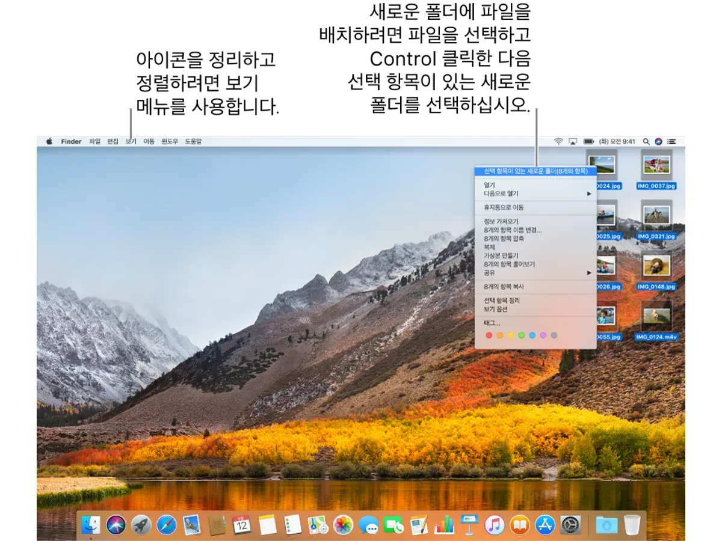
Task: Open iTunes music note icon
Action: (x=495, y=525)
